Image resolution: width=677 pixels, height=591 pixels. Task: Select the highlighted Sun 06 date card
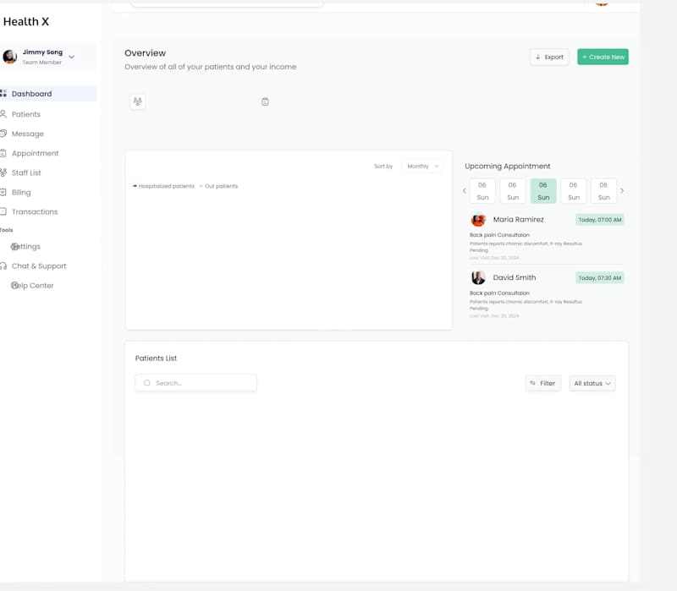[542, 190]
